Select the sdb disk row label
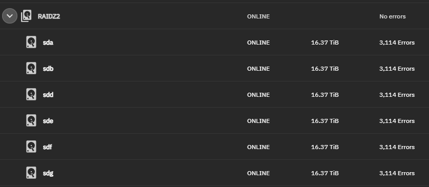The width and height of the screenshot is (429, 187). (x=48, y=69)
